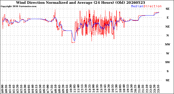Image resolution: width=174 pixels, height=94 pixels.
Task: Click the 08:45 time axis label
Action: 59,89
